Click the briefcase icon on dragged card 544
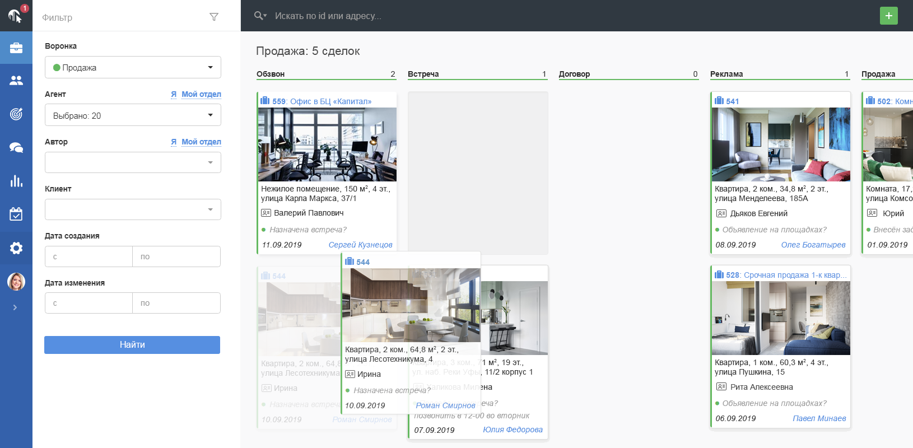Screen dimensions: 913x448 pyautogui.click(x=349, y=262)
